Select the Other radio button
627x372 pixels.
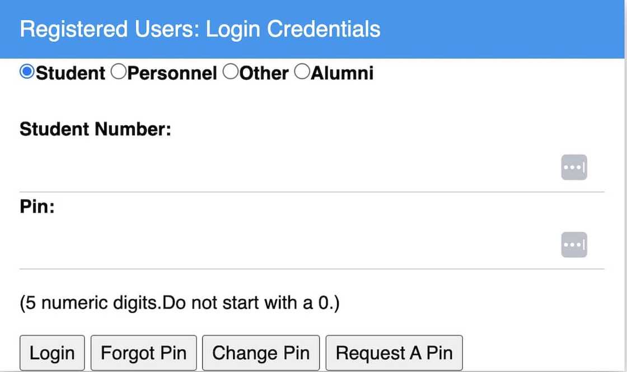click(x=231, y=71)
